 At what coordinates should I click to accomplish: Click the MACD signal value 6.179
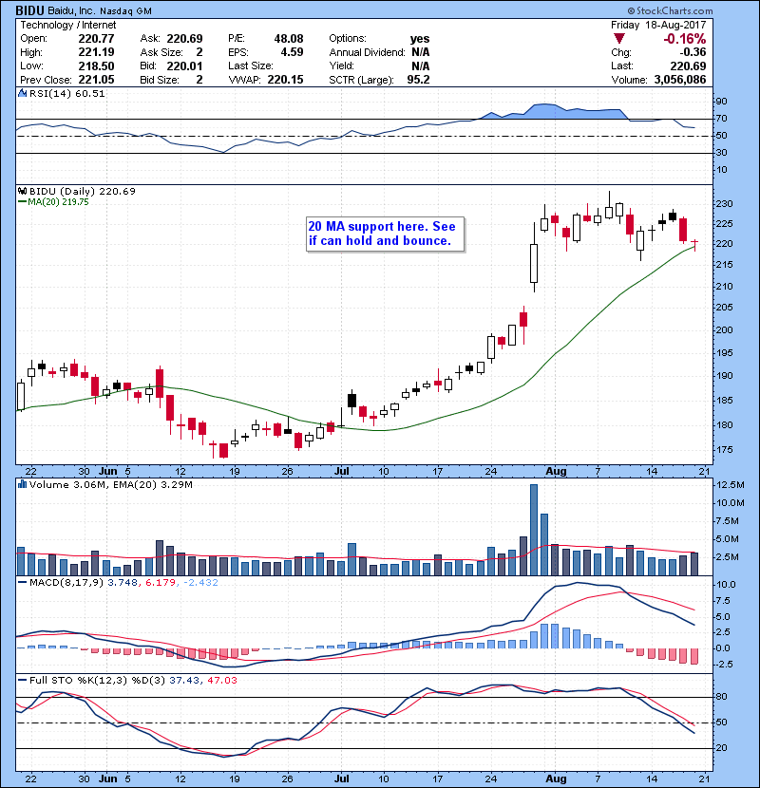pos(161,583)
